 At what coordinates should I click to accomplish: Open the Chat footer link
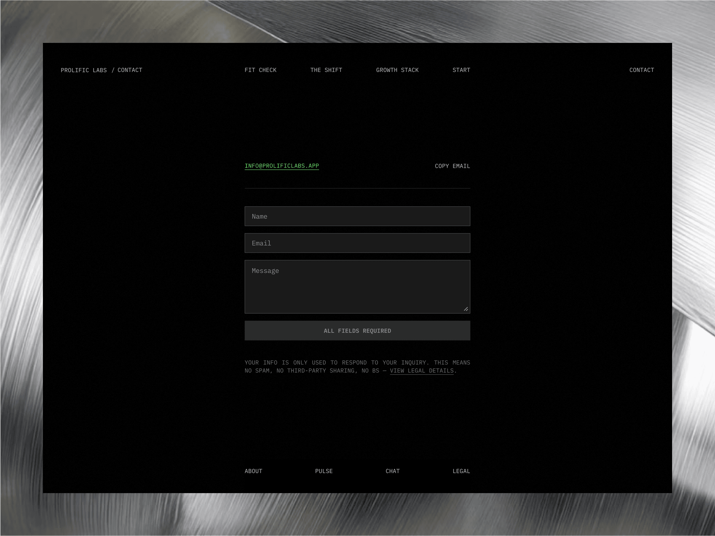(393, 471)
